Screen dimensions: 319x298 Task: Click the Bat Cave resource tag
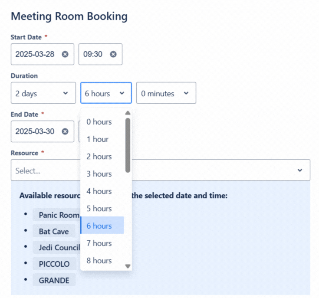click(54, 232)
